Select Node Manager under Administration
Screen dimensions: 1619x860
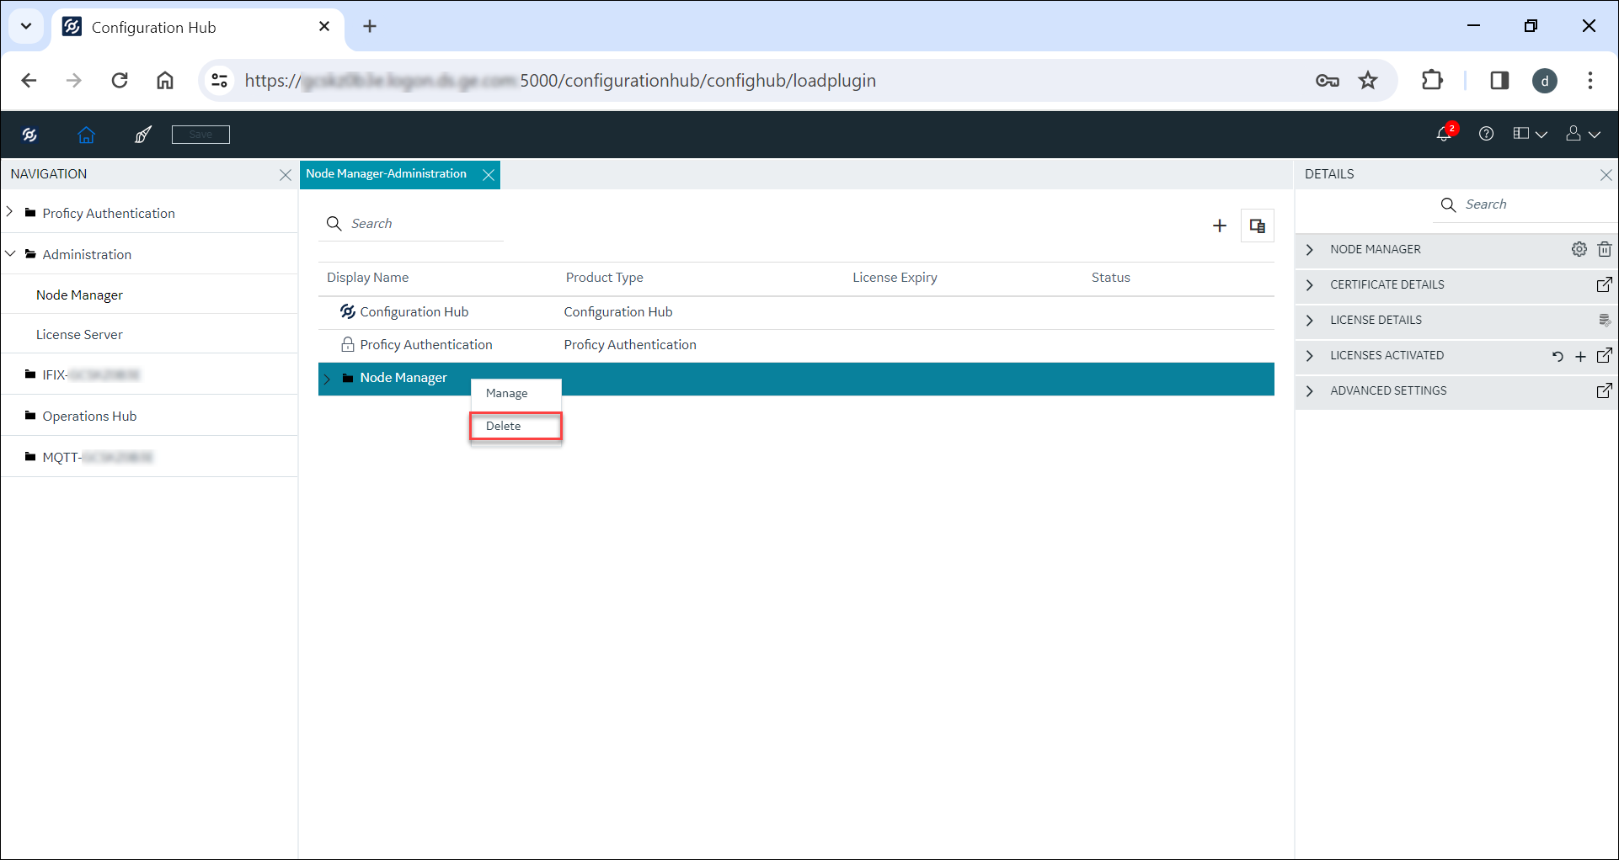coord(79,295)
